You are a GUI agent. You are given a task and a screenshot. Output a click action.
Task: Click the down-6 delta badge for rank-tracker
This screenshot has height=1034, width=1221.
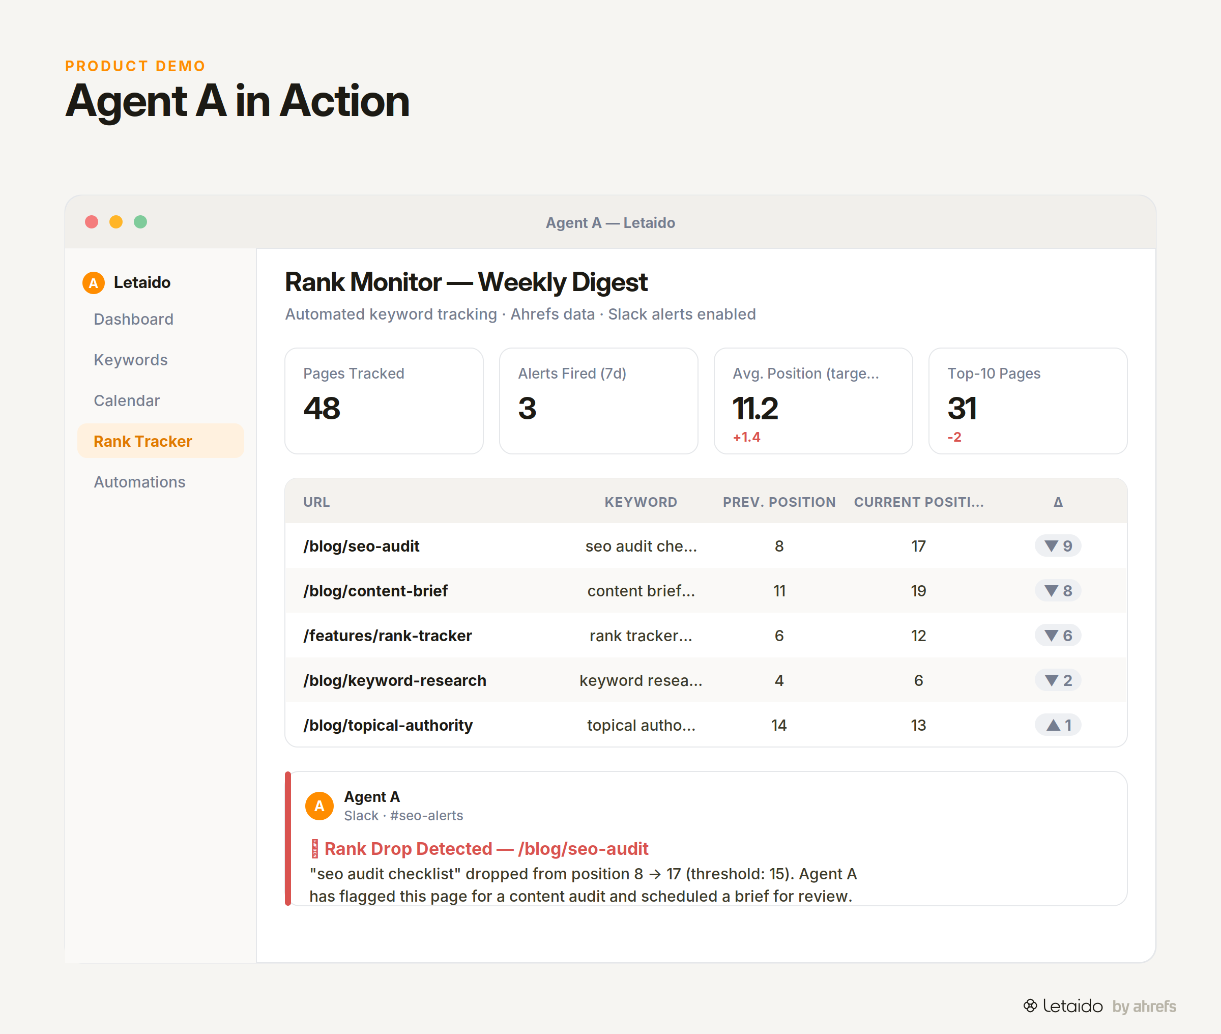click(1058, 636)
